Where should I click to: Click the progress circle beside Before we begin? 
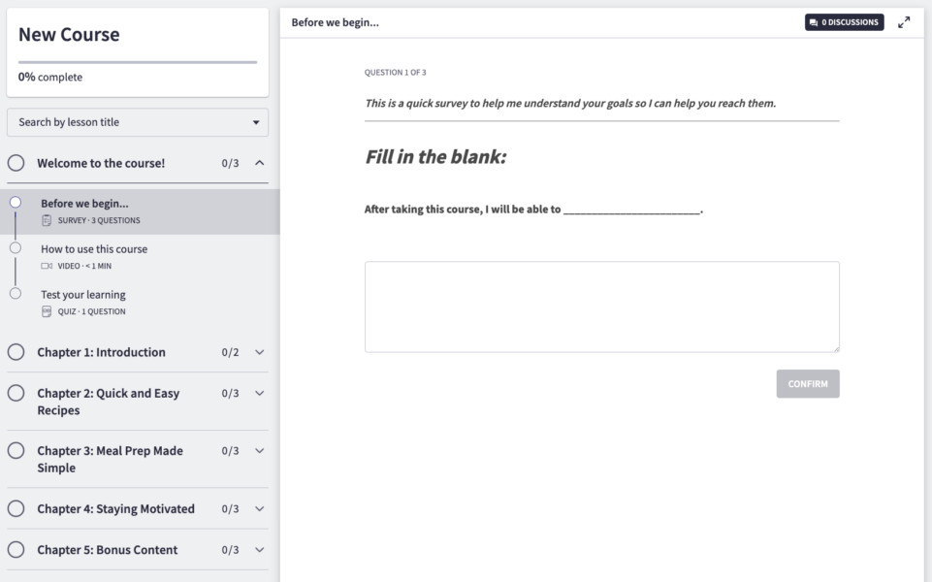(x=16, y=204)
